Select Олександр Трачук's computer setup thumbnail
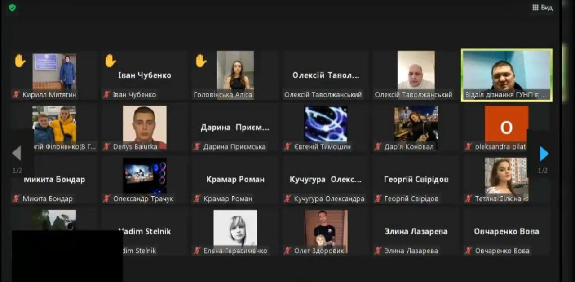 pyautogui.click(x=145, y=175)
